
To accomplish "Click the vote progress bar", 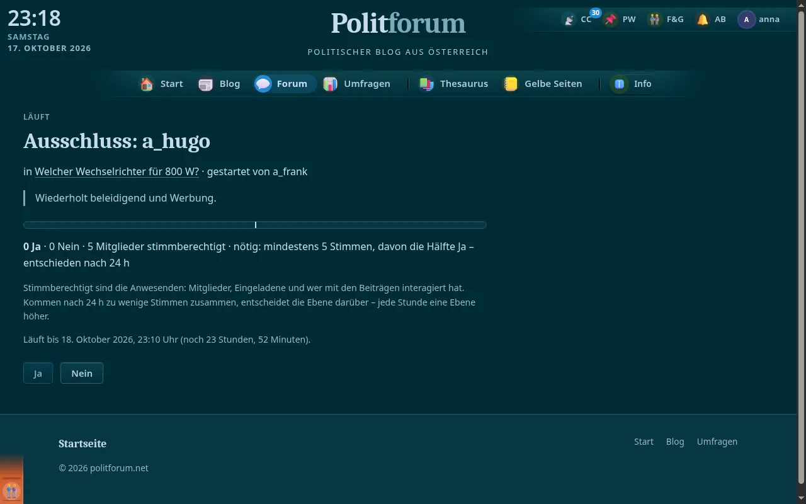I will point(255,225).
